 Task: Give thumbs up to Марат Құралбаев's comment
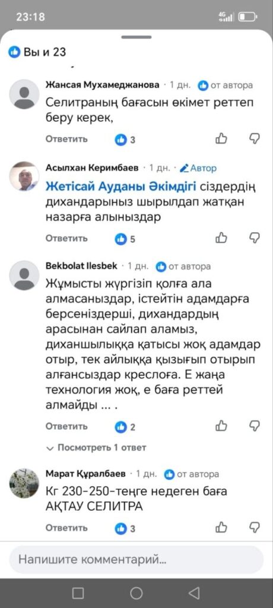(221, 527)
